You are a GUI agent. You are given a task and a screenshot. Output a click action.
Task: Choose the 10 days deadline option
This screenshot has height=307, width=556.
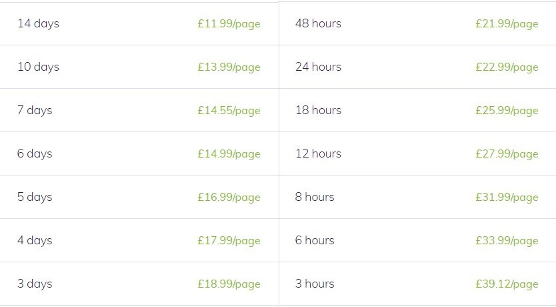139,67
